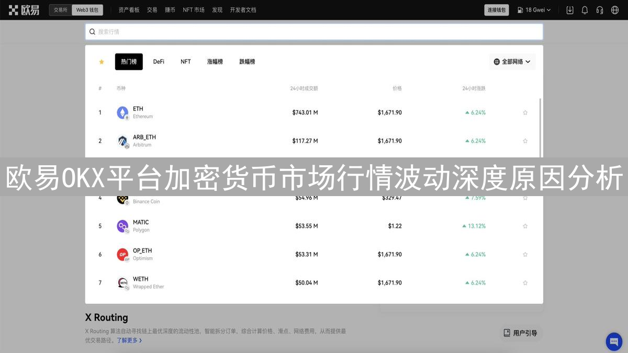This screenshot has width=628, height=353.
Task: Open 资产看板 in top navigation
Action: [129, 10]
